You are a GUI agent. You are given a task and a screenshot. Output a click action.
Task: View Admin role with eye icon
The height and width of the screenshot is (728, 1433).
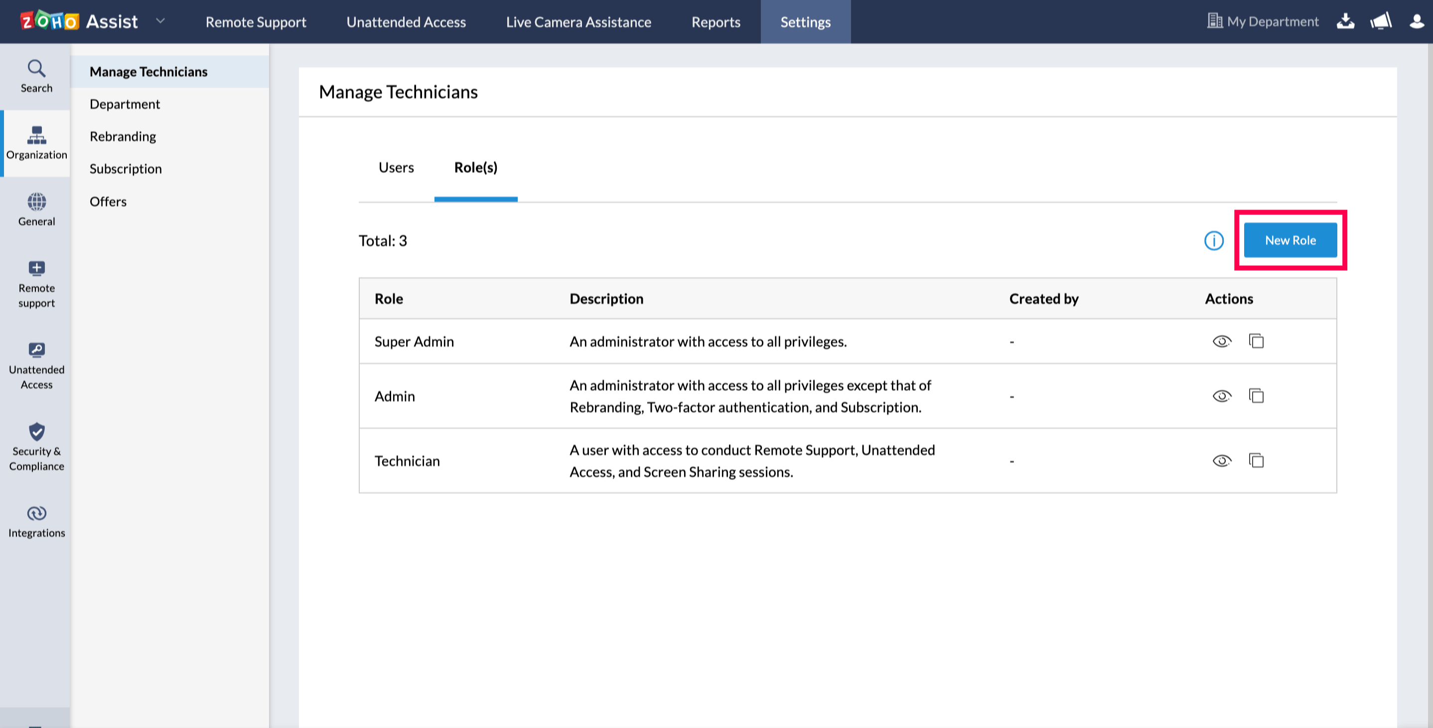1222,396
